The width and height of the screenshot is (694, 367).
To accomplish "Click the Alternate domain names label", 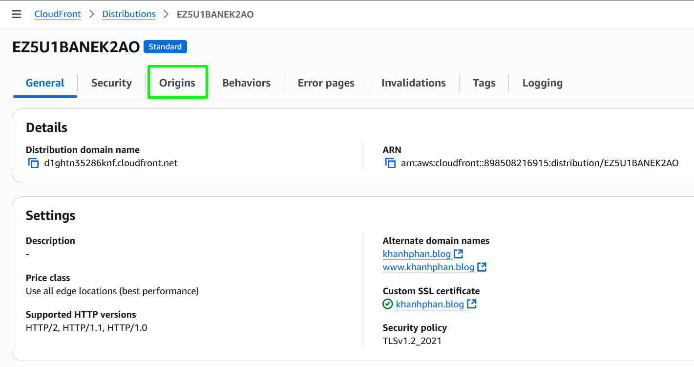I will pos(436,241).
